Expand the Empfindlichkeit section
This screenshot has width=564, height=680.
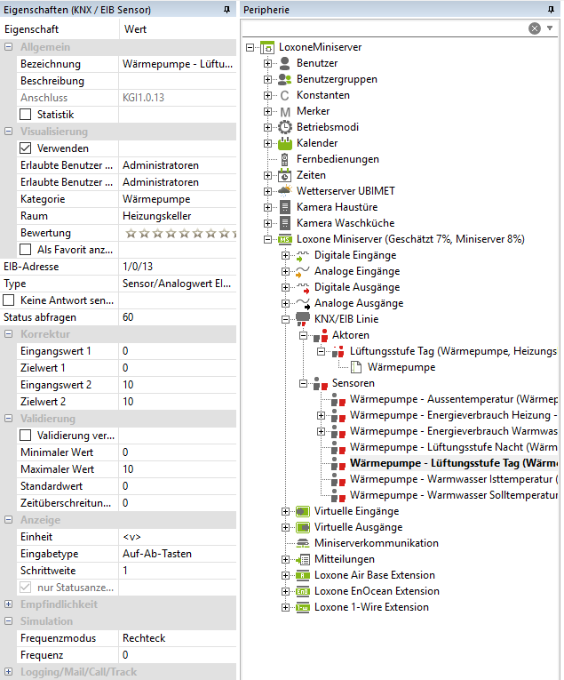pos(8,604)
